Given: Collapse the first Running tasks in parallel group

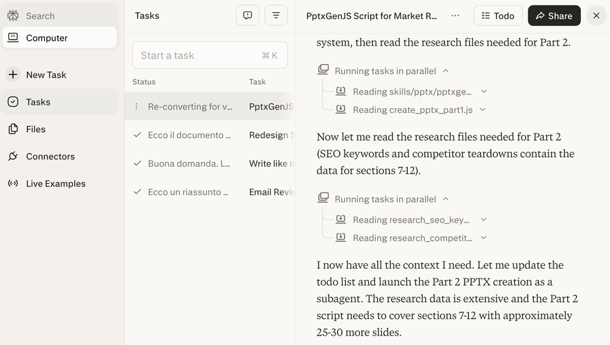Looking at the screenshot, I should [445, 71].
